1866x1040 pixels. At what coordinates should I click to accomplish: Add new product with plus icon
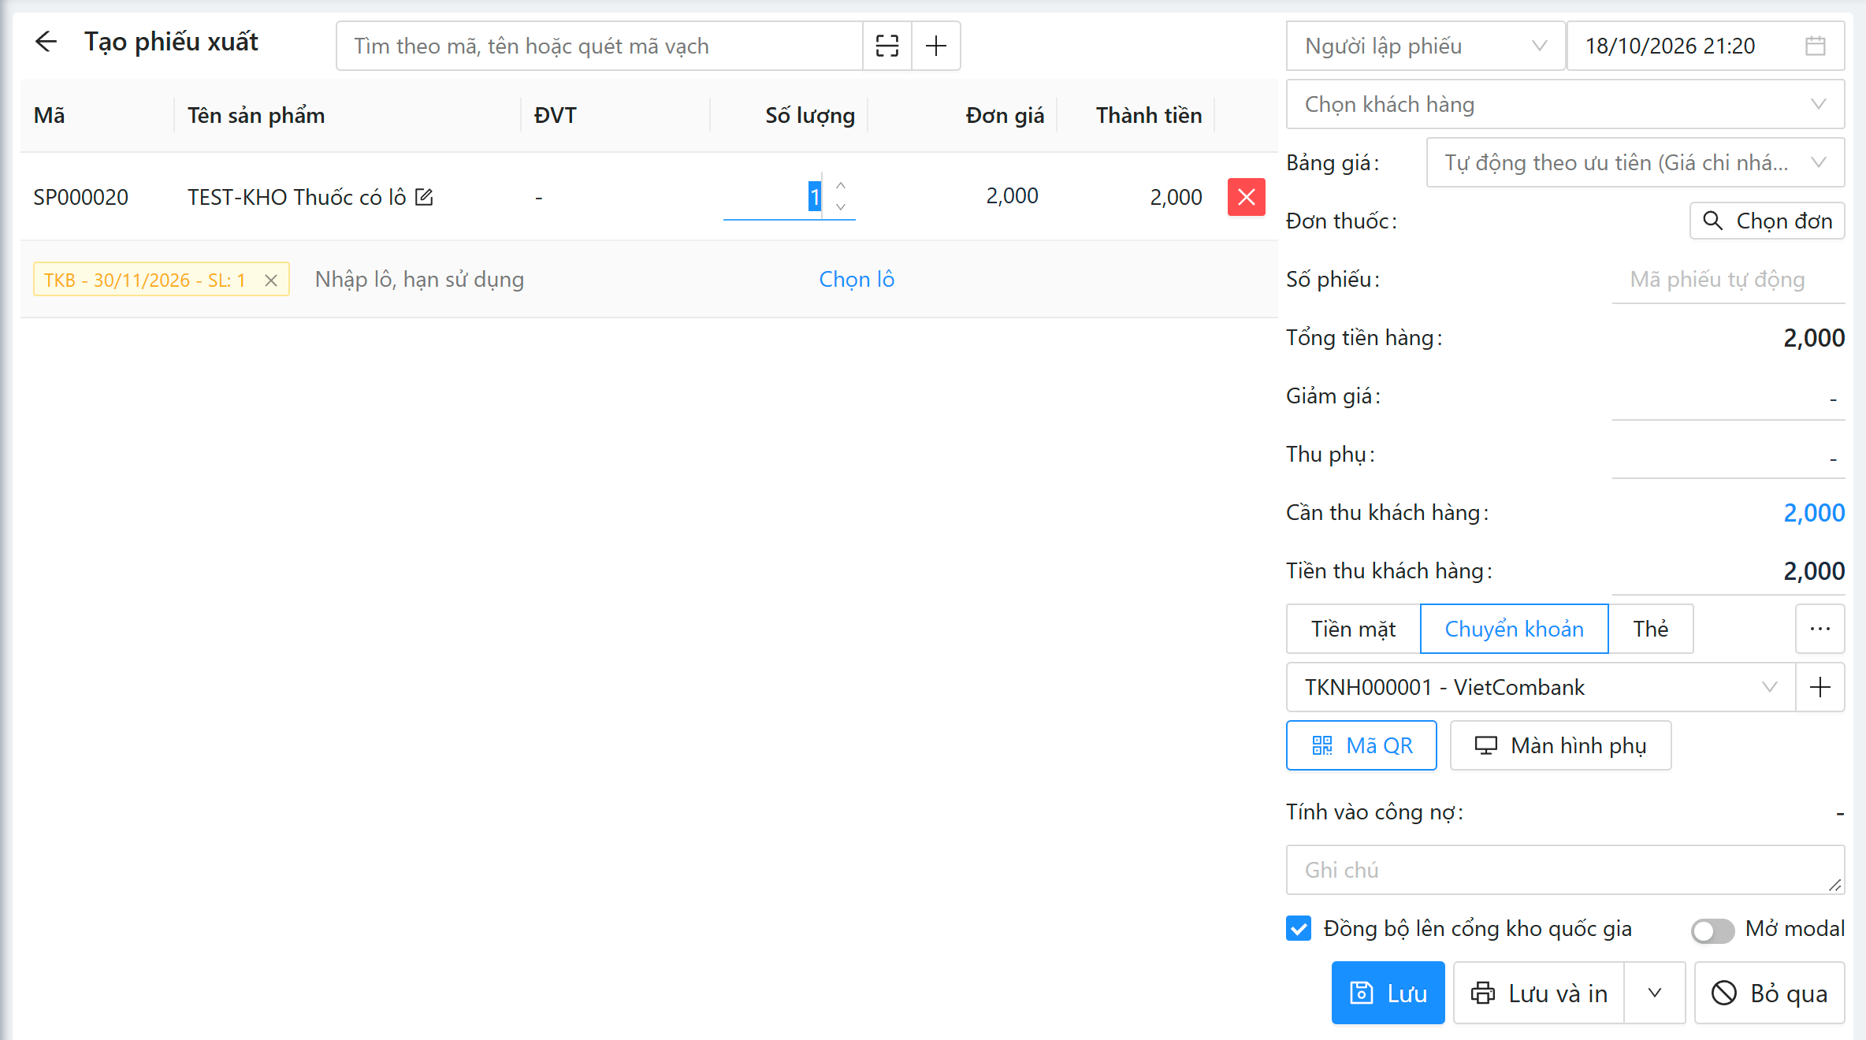(x=936, y=46)
